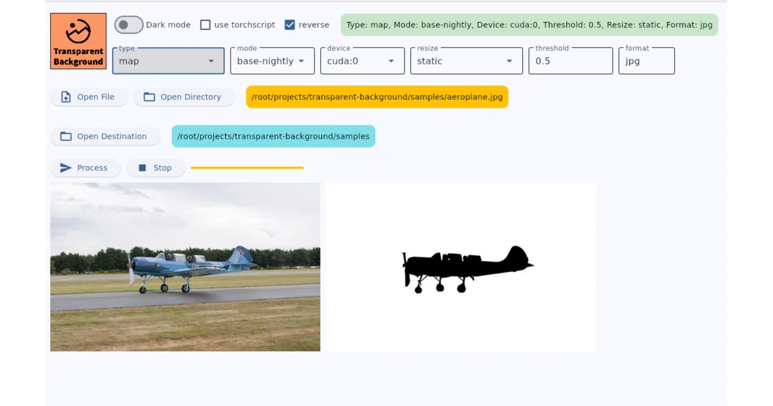
Task: Click the yellow progress bar
Action: click(247, 168)
